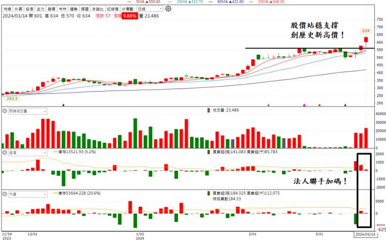The height and width of the screenshot is (240, 386).
Task: Click the 買賣超(張)184.325 legend text
Action: coord(229,193)
